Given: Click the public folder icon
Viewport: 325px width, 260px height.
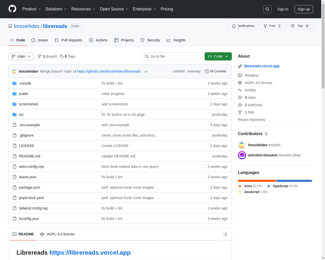Looking at the screenshot, I should pyautogui.click(x=14, y=94).
